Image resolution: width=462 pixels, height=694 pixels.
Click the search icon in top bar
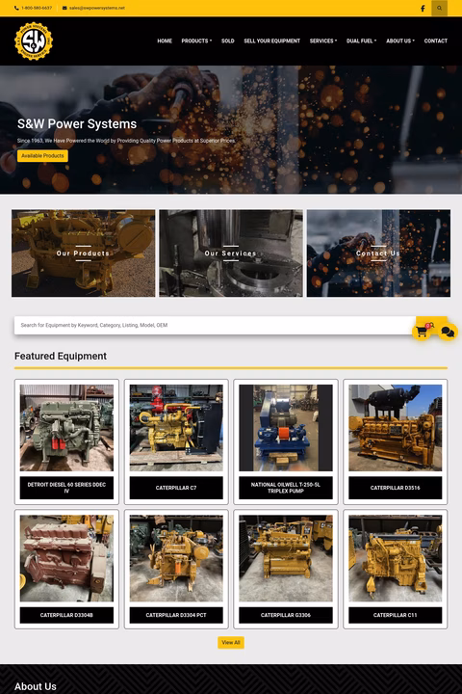(x=439, y=8)
